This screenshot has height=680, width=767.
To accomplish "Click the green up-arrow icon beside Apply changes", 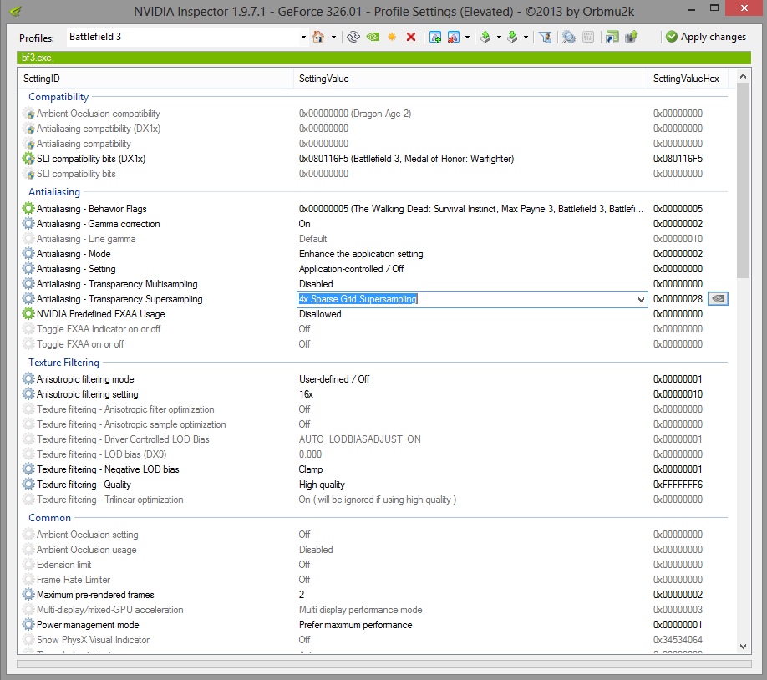I will click(632, 37).
